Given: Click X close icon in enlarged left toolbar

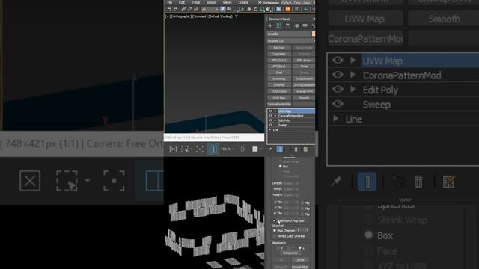Looking at the screenshot, I should [x=30, y=181].
